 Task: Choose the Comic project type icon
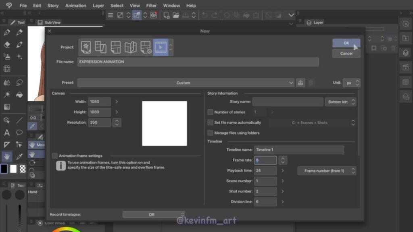click(x=115, y=47)
